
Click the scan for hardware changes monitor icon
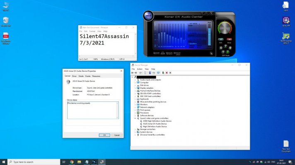point(158,73)
